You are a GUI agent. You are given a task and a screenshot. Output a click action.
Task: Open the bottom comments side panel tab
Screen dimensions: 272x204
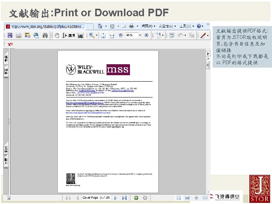(6, 161)
